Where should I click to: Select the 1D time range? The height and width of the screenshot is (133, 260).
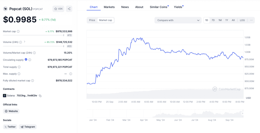(x=207, y=20)
